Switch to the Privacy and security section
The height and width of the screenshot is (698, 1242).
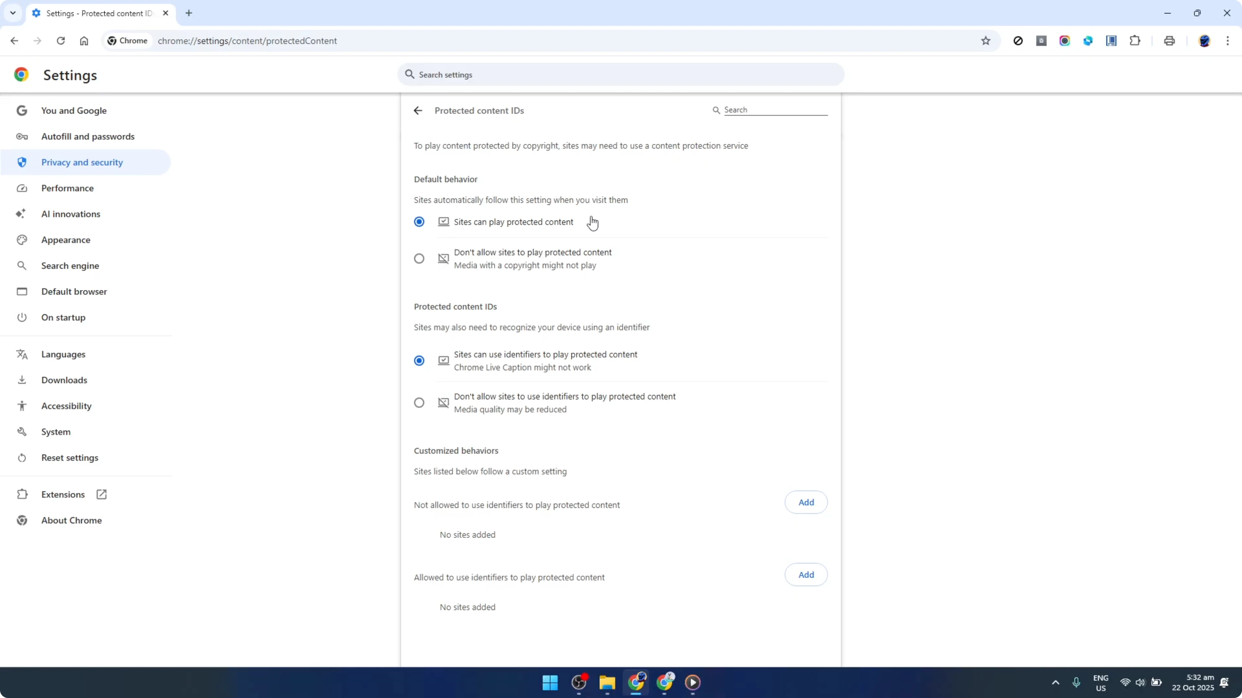(82, 162)
